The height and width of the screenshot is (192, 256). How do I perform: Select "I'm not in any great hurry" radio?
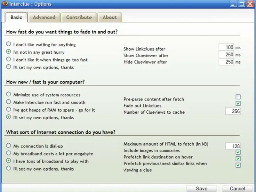point(9,52)
